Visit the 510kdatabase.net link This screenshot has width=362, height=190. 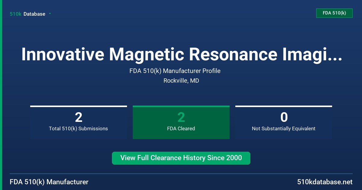click(x=325, y=182)
